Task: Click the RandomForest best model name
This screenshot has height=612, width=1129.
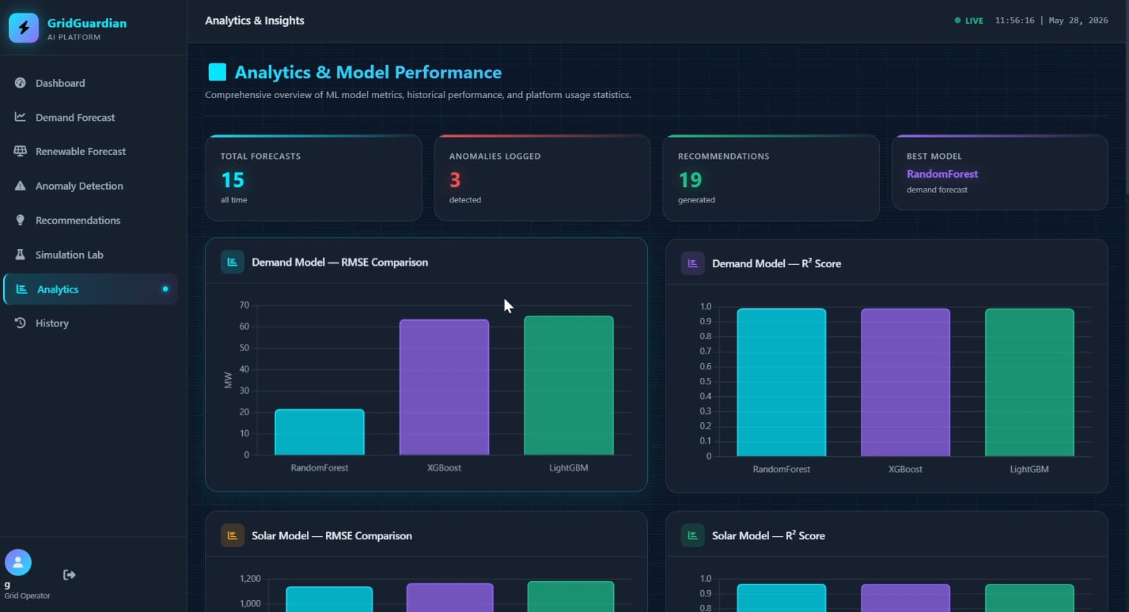Action: 942,173
